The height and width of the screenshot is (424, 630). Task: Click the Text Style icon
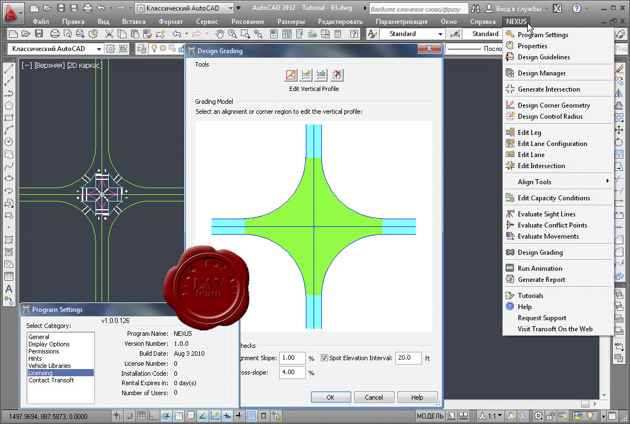[x=372, y=34]
